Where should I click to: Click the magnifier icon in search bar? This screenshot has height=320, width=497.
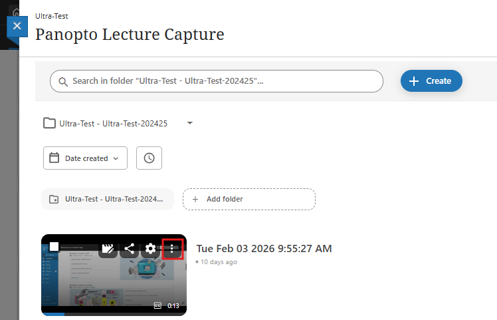(x=63, y=81)
